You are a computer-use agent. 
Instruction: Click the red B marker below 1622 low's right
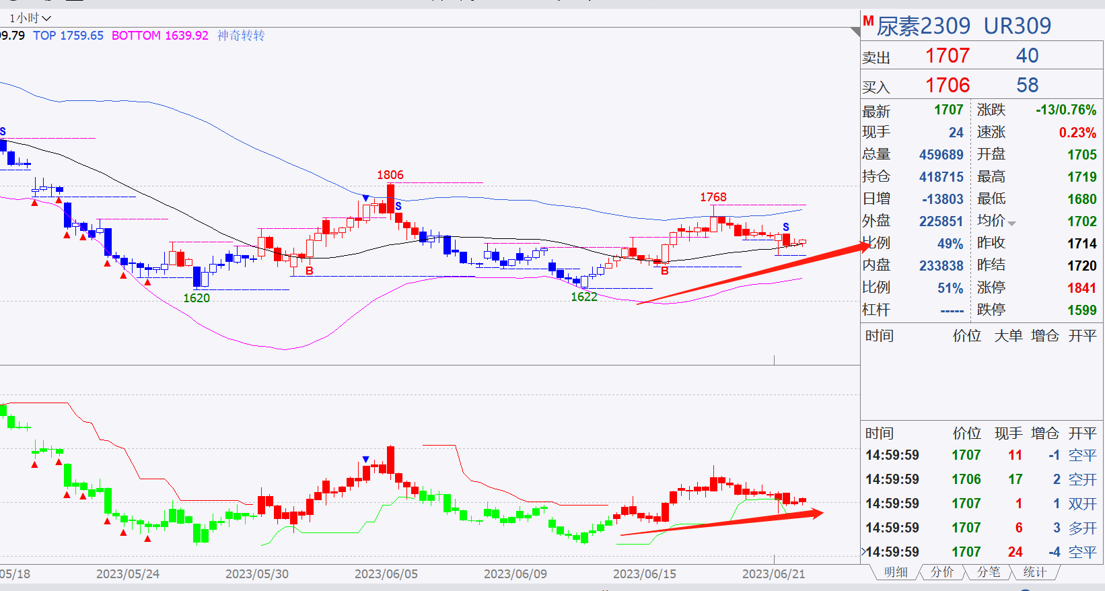[665, 271]
